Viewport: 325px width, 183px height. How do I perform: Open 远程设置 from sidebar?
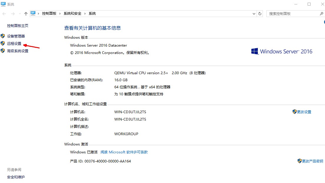(x=14, y=43)
